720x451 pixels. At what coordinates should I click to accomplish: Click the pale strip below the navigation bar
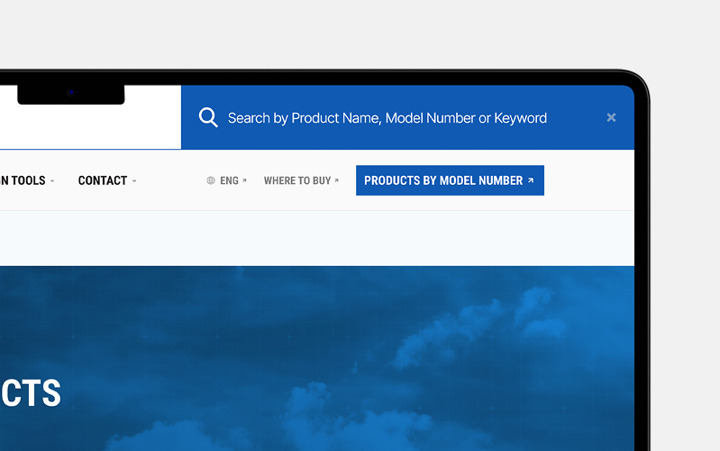click(x=315, y=238)
